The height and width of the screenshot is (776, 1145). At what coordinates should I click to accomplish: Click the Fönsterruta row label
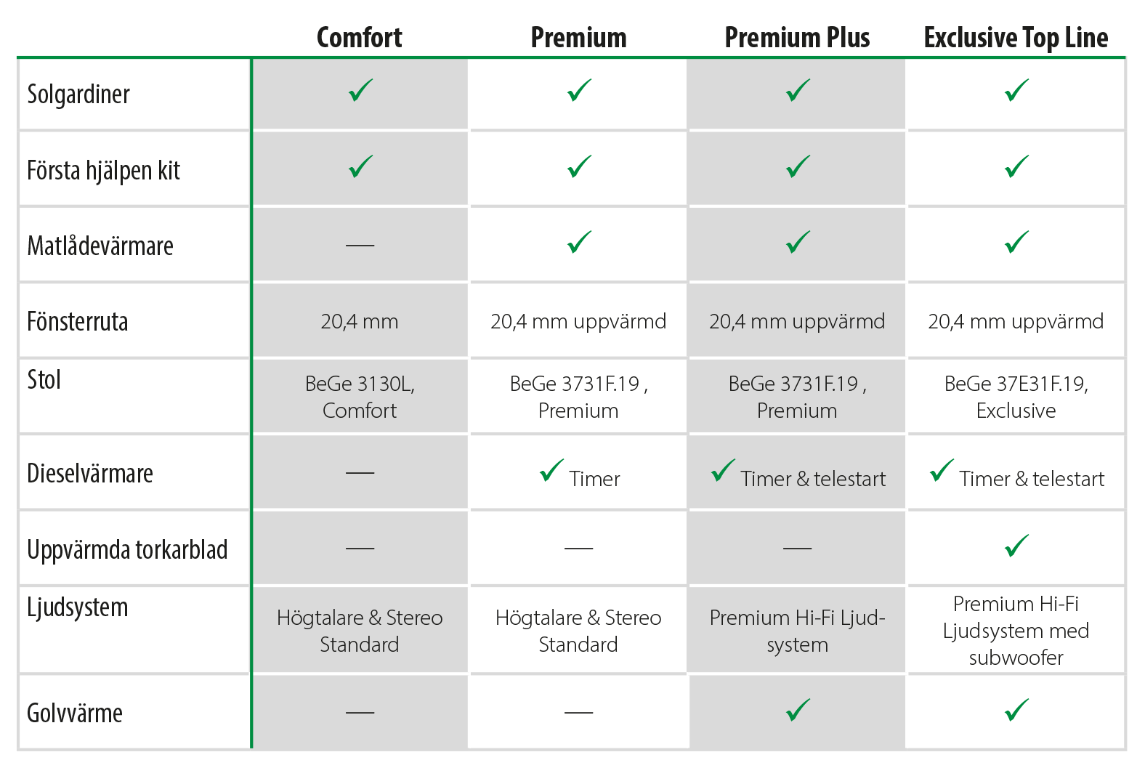(x=78, y=321)
